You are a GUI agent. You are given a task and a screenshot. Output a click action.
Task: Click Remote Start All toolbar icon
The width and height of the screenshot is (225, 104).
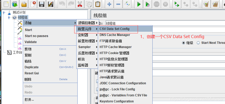coord(177,4)
